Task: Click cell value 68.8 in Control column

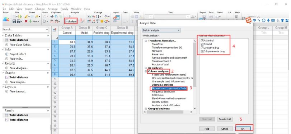Action: click(x=67, y=42)
